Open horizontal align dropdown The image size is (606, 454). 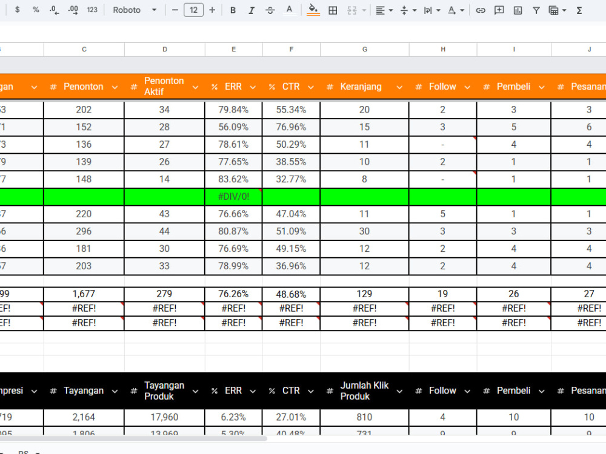tap(384, 10)
